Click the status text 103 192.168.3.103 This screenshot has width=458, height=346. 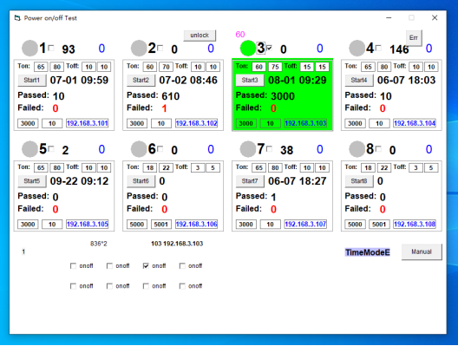(x=177, y=244)
